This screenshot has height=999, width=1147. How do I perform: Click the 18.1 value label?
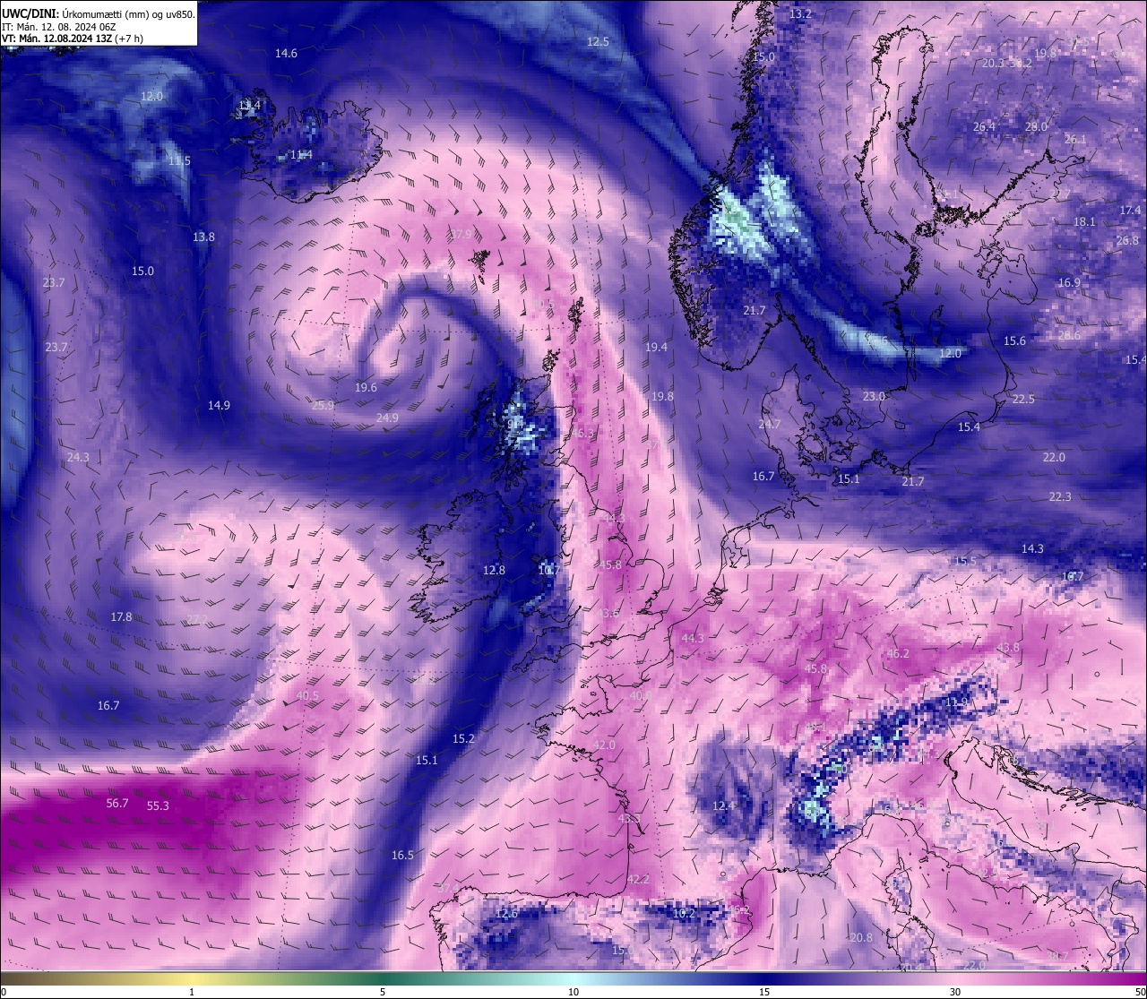coord(1084,222)
